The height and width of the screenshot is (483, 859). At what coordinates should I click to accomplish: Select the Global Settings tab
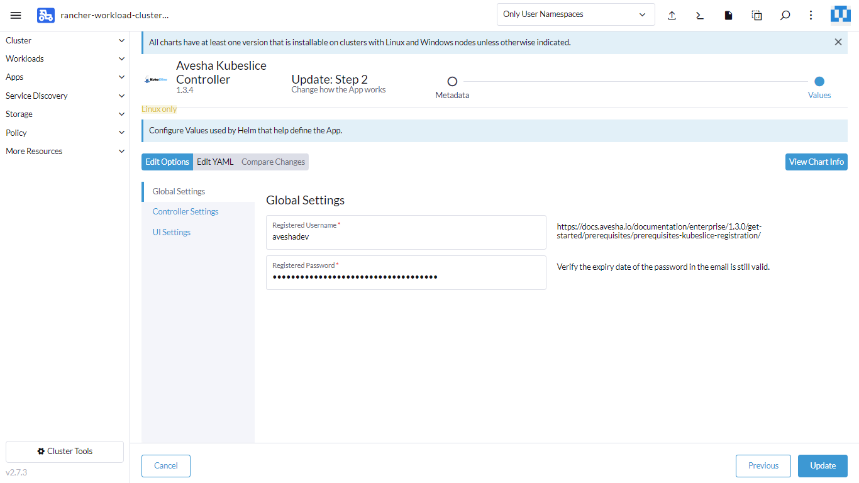[x=198, y=191]
